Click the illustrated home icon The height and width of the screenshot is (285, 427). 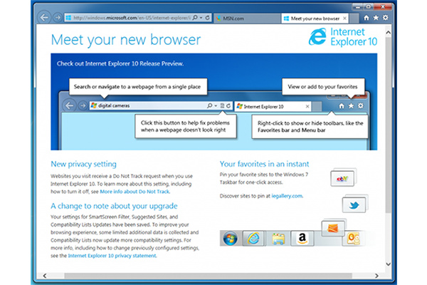coord(342,105)
